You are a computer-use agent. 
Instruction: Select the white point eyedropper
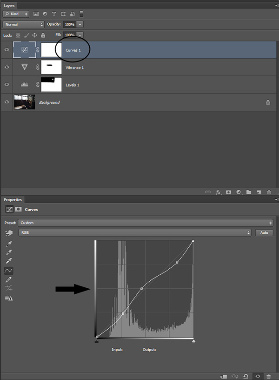point(9,261)
